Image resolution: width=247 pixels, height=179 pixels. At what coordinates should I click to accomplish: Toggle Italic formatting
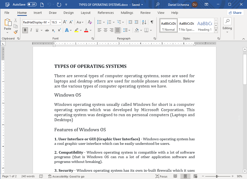point(31,30)
